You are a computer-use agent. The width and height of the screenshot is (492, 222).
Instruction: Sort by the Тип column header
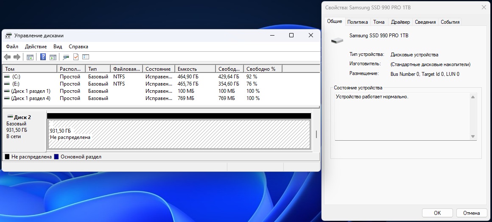tap(98, 69)
